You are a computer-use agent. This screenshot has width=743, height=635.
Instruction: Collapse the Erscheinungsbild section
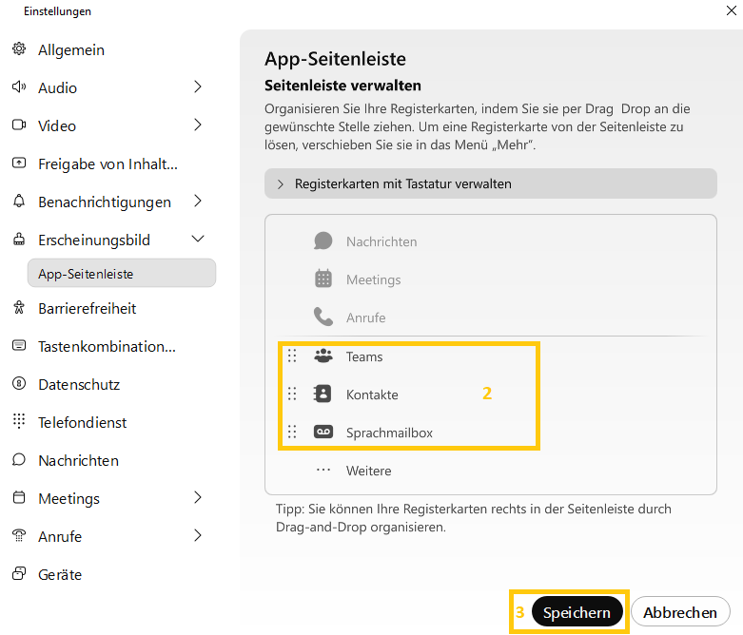[198, 240]
